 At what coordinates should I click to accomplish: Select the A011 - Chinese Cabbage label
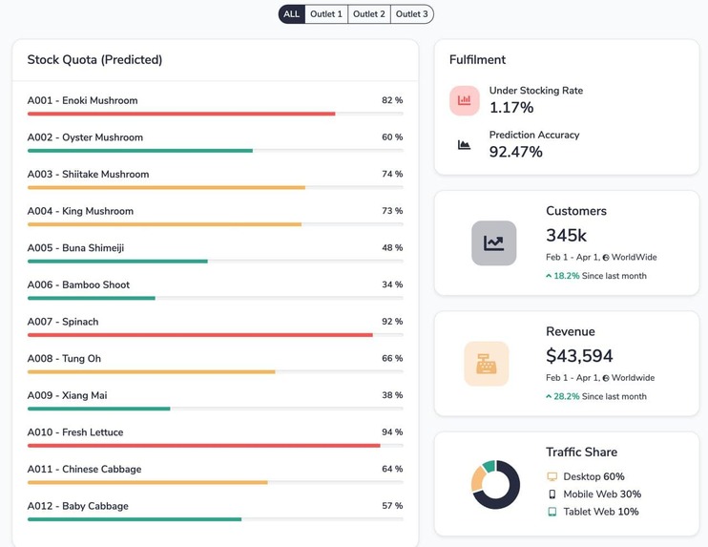coord(84,470)
